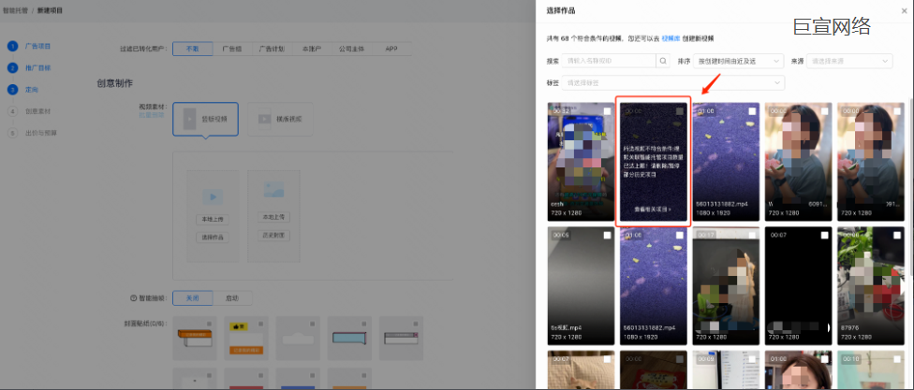Click the 历史封面 button

273,236
